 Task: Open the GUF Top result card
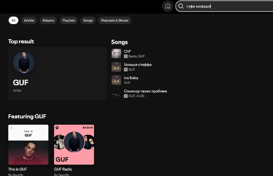[57, 73]
